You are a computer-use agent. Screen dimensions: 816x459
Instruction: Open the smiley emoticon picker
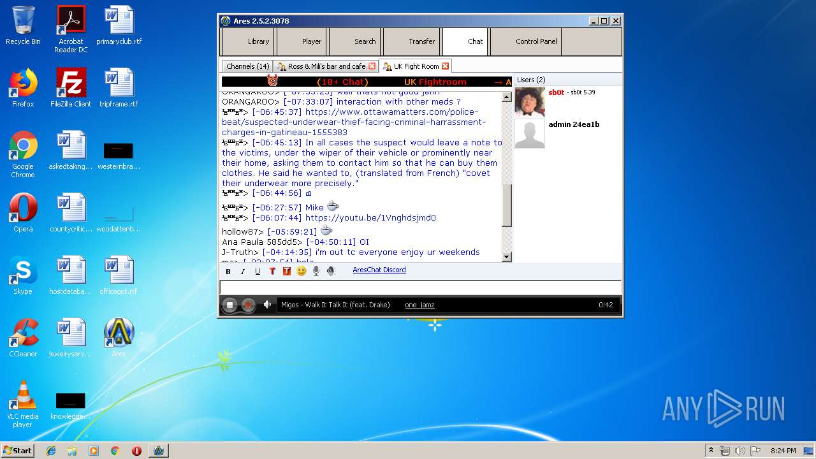pyautogui.click(x=302, y=271)
